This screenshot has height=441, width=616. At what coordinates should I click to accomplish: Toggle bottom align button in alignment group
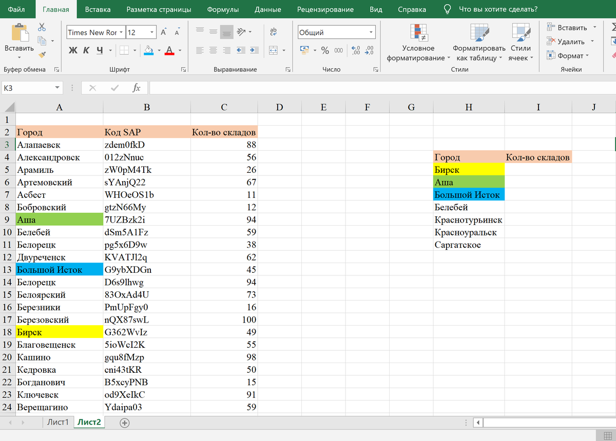(x=226, y=32)
